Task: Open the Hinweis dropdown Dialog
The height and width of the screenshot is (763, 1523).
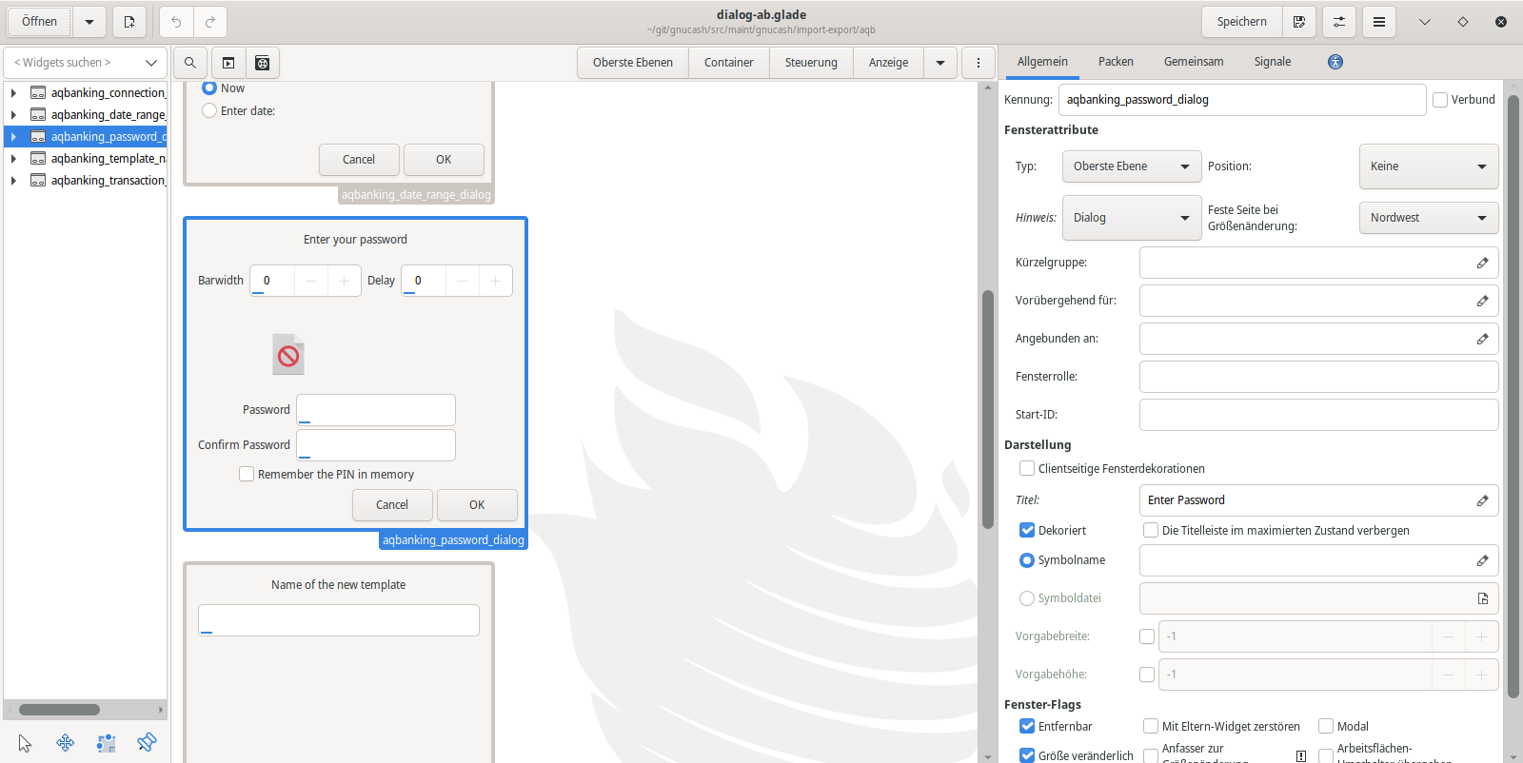Action: [x=1132, y=218]
